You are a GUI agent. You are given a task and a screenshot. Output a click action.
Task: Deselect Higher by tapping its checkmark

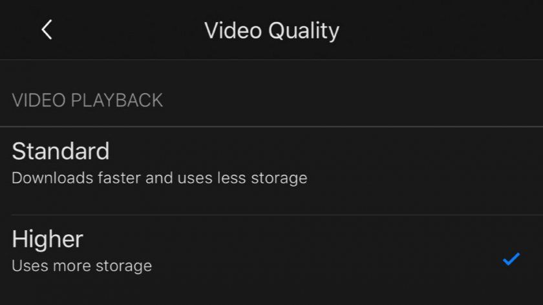[511, 259]
